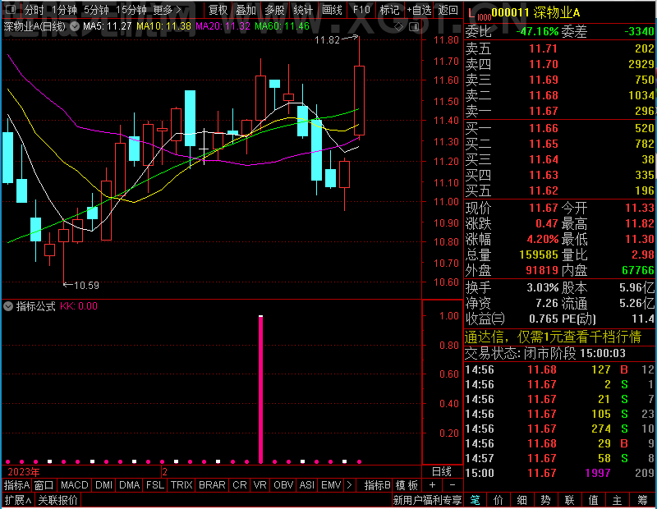Remove a sub-chart panel with − button
Viewport: 657px width, 509px height.
click(x=453, y=485)
